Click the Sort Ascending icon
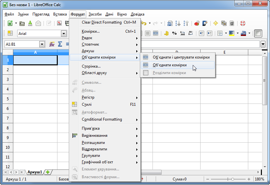The width and height of the screenshot is (270, 185). click(178, 23)
